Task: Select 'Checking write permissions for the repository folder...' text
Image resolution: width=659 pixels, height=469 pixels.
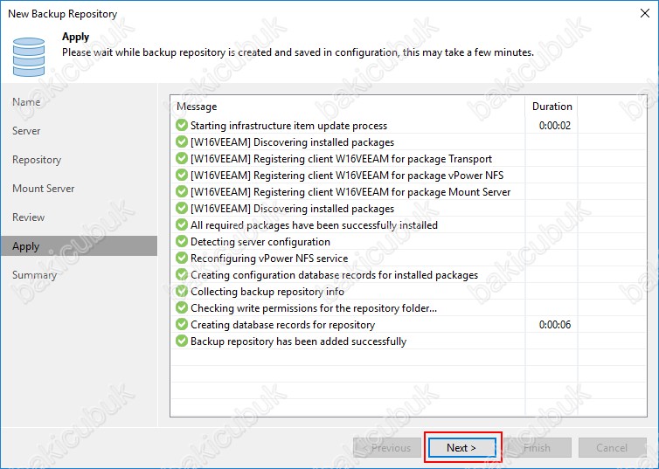Action: [x=314, y=308]
